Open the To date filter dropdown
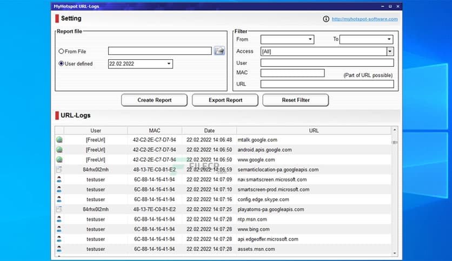 coord(389,39)
